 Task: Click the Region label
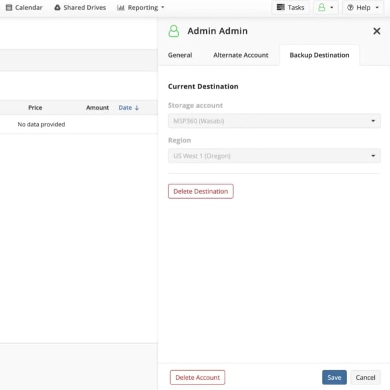click(x=180, y=140)
